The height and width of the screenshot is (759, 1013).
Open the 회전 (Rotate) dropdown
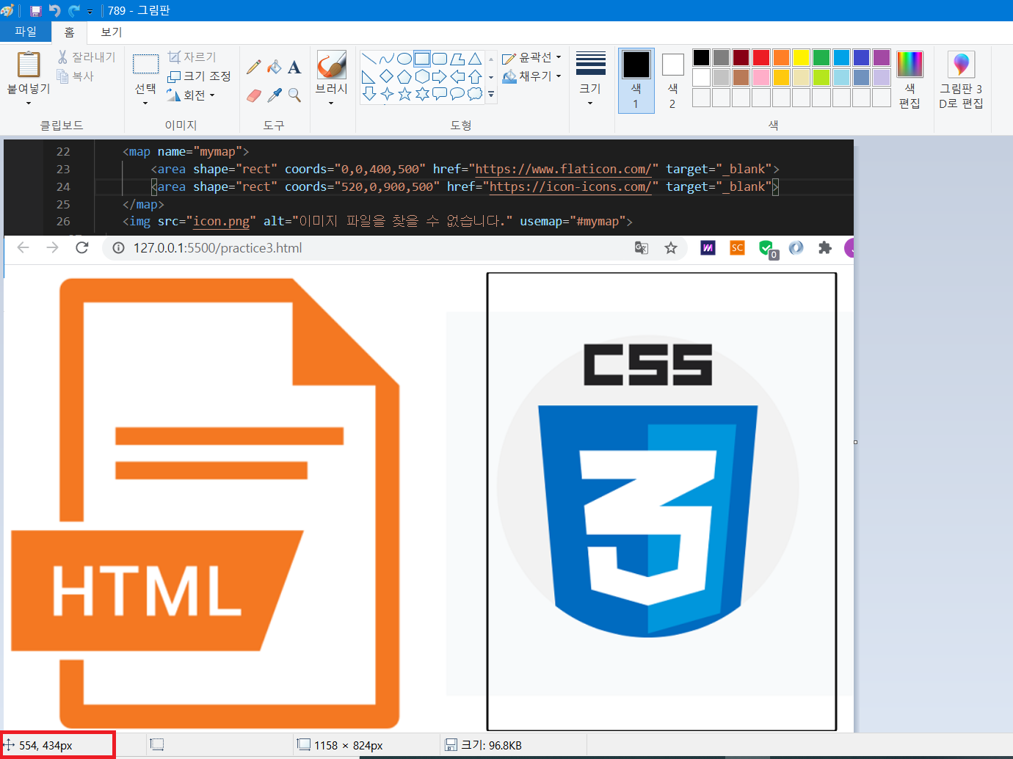191,95
